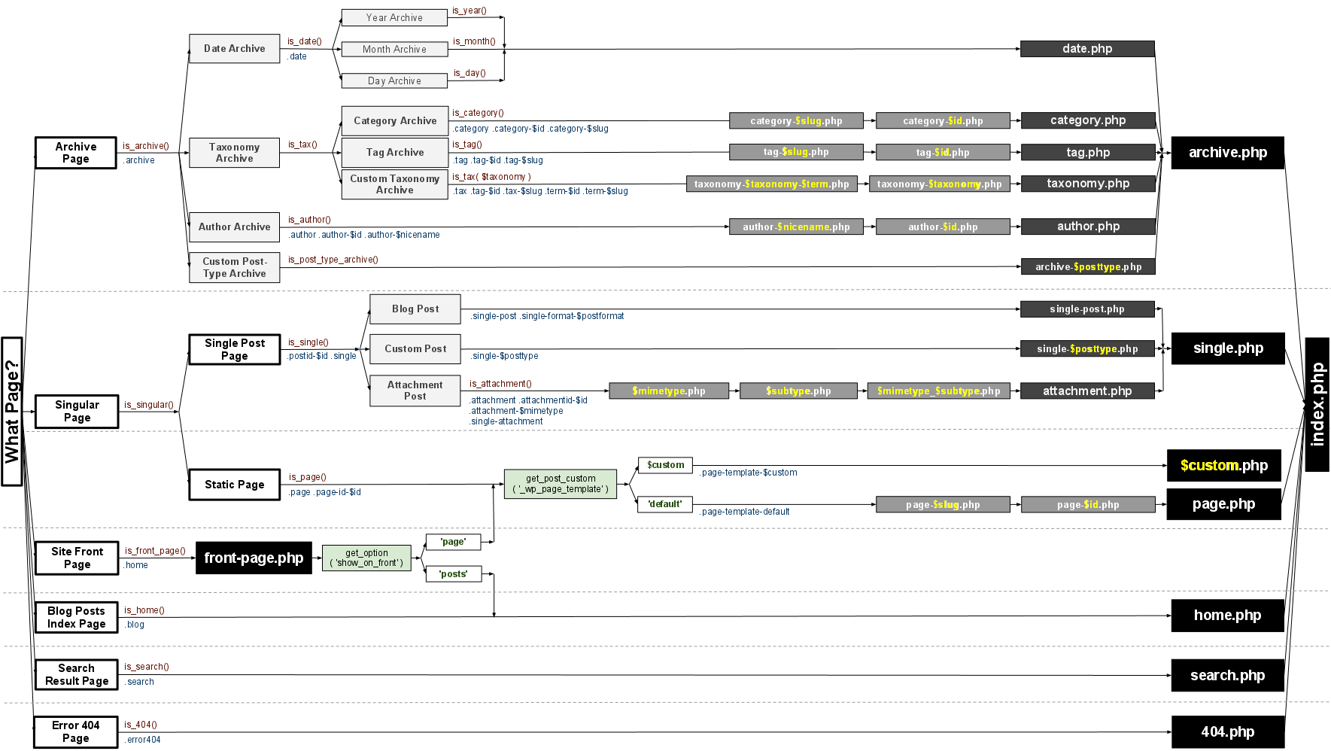Click the Custom Post box
This screenshot has width=1331, height=751.
coord(415,349)
